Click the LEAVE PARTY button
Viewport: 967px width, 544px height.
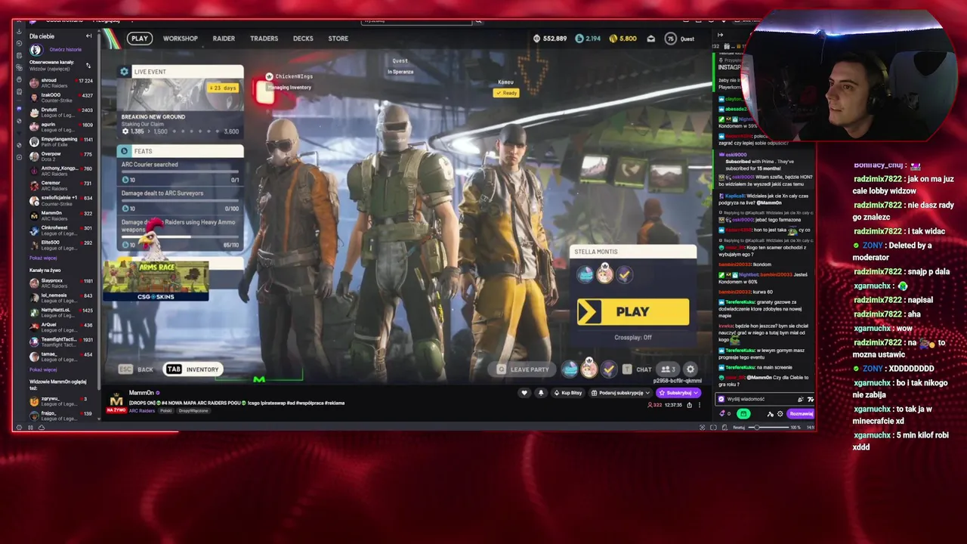[x=523, y=369]
